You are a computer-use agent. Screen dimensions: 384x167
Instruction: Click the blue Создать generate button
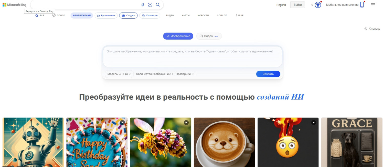coord(268,74)
